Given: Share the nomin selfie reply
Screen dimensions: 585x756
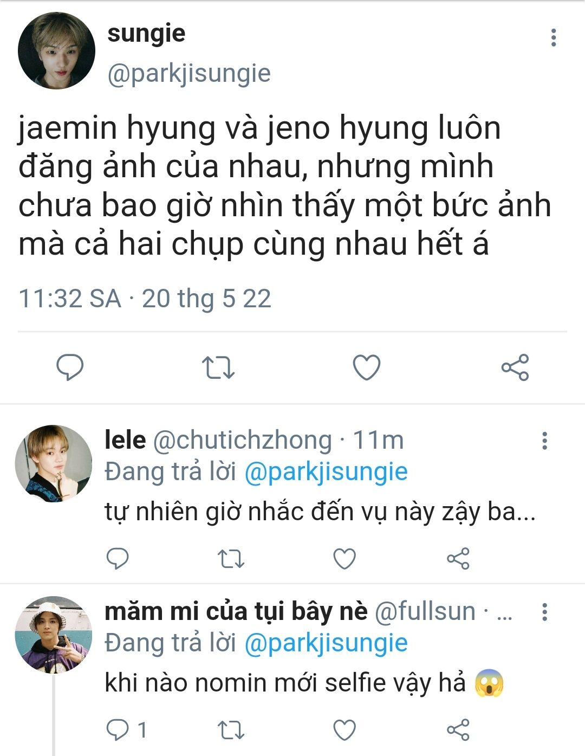Looking at the screenshot, I should [x=458, y=730].
